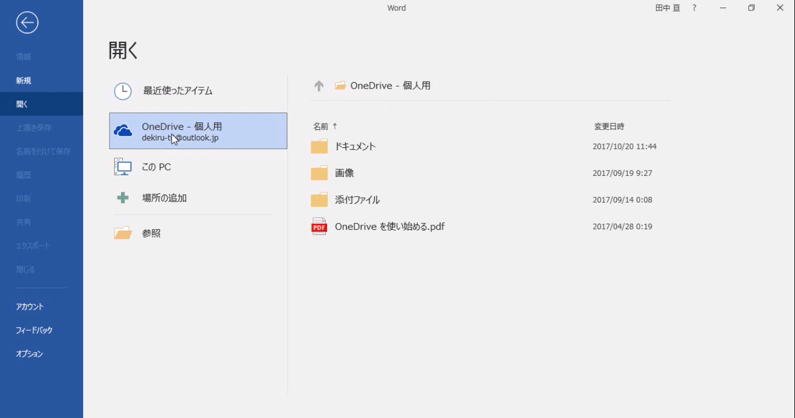The height and width of the screenshot is (418, 795).
Task: Click the plus icon for adding a place
Action: tap(123, 198)
